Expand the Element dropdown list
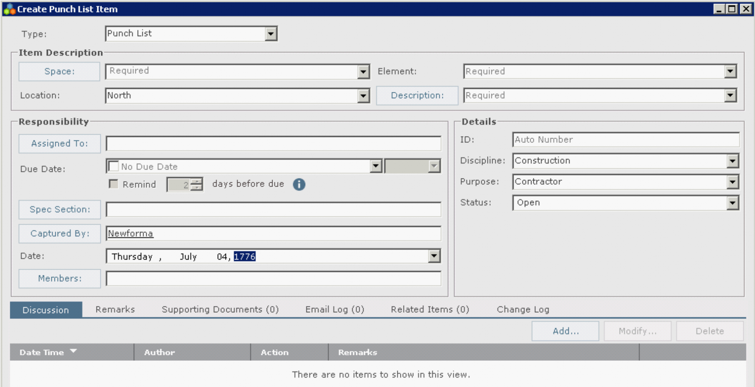This screenshot has height=387, width=755. point(730,71)
